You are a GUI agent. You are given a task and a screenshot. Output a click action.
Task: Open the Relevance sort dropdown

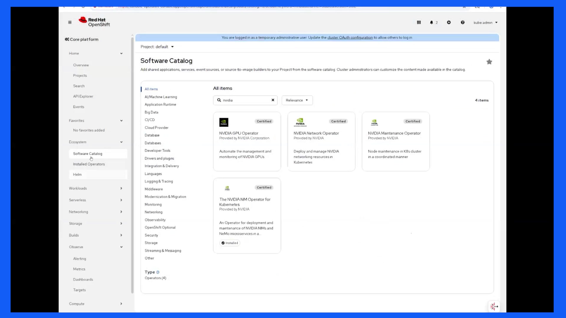pyautogui.click(x=297, y=100)
